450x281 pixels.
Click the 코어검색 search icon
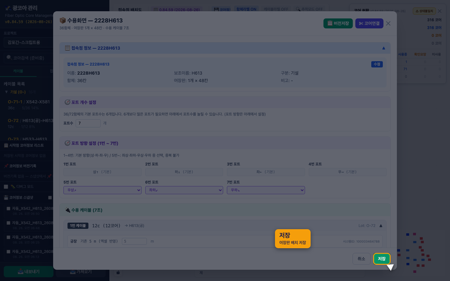click(9, 58)
